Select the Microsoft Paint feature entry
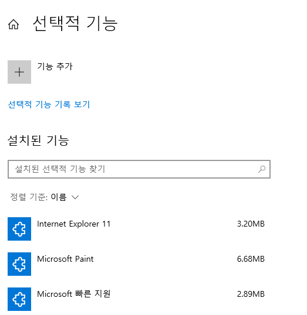The width and height of the screenshot is (307, 315). pyautogui.click(x=65, y=259)
